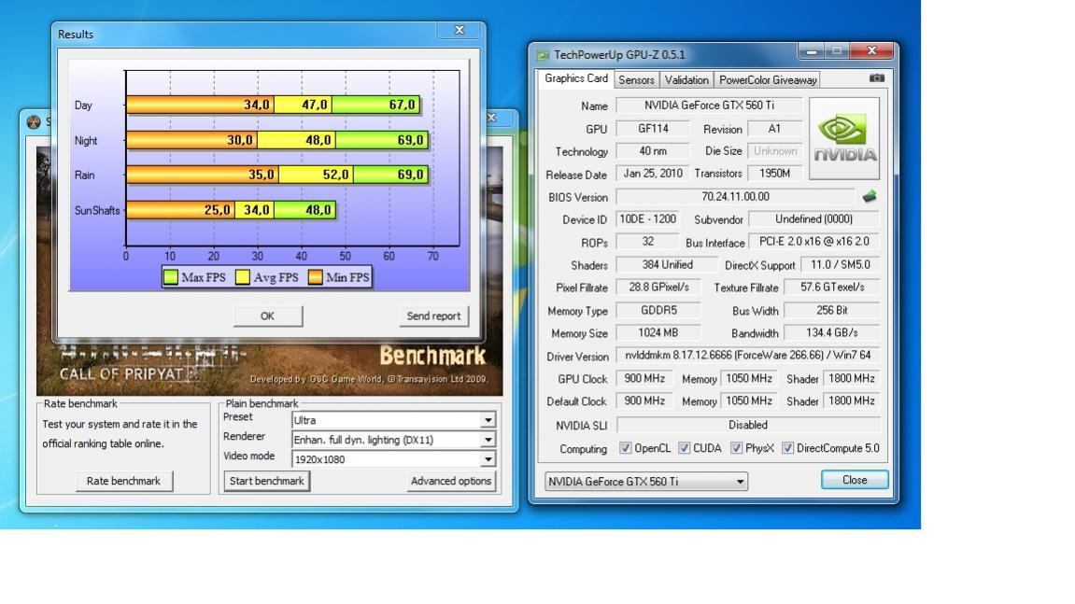The height and width of the screenshot is (604, 1075).
Task: Click GPU-Z title bar application icon
Action: click(x=543, y=55)
